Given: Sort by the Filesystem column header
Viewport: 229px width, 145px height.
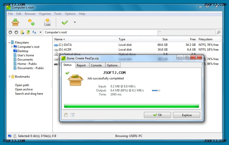Looking at the screenshot, I should click(208, 39).
